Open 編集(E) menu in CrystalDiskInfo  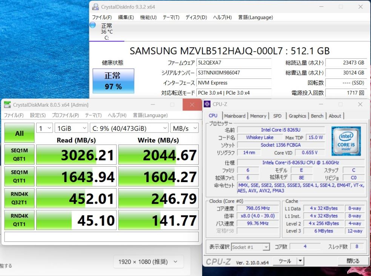(x=126, y=17)
